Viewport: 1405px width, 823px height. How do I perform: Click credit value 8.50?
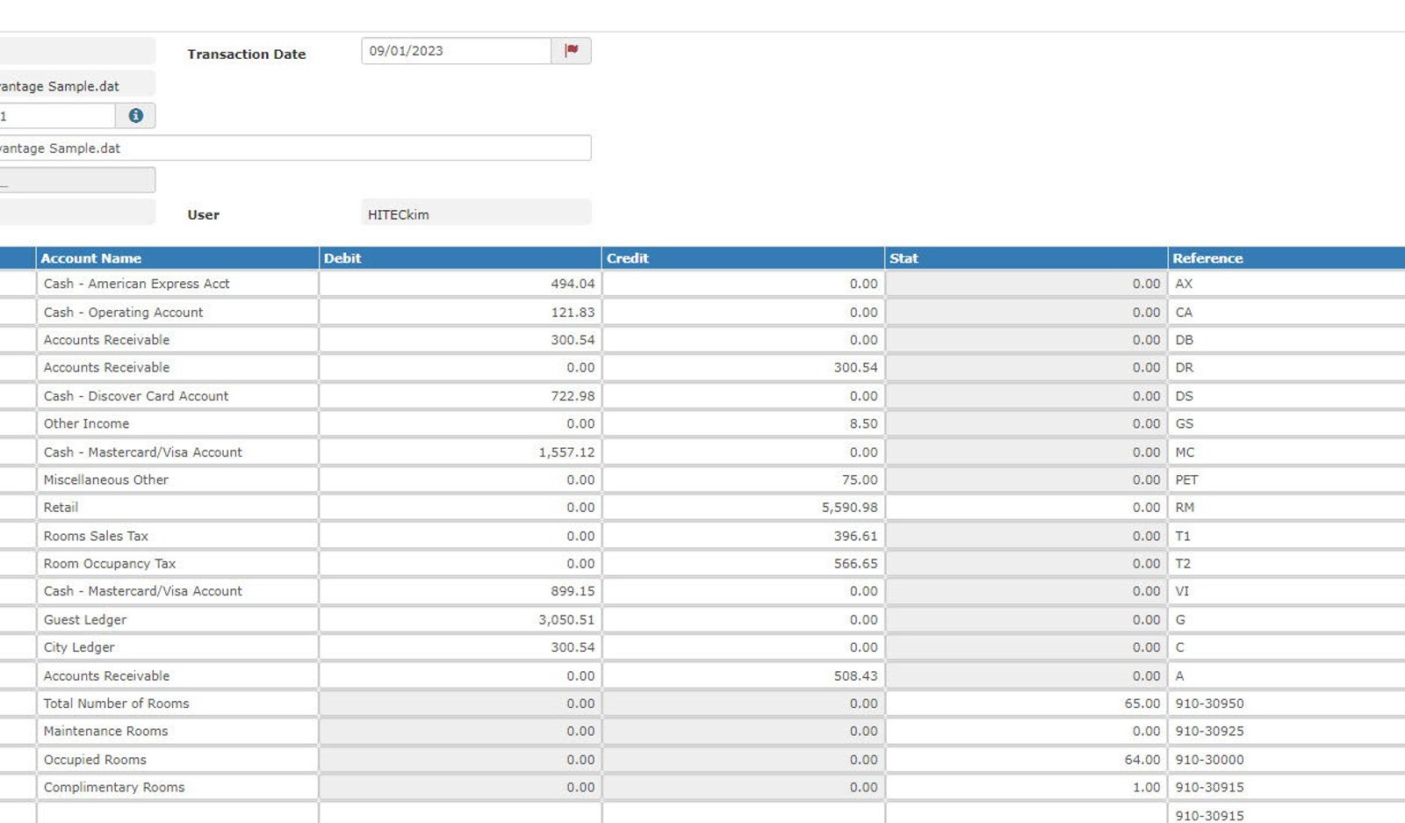coord(743,423)
